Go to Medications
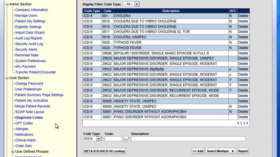280x157 pixels. point(24,135)
